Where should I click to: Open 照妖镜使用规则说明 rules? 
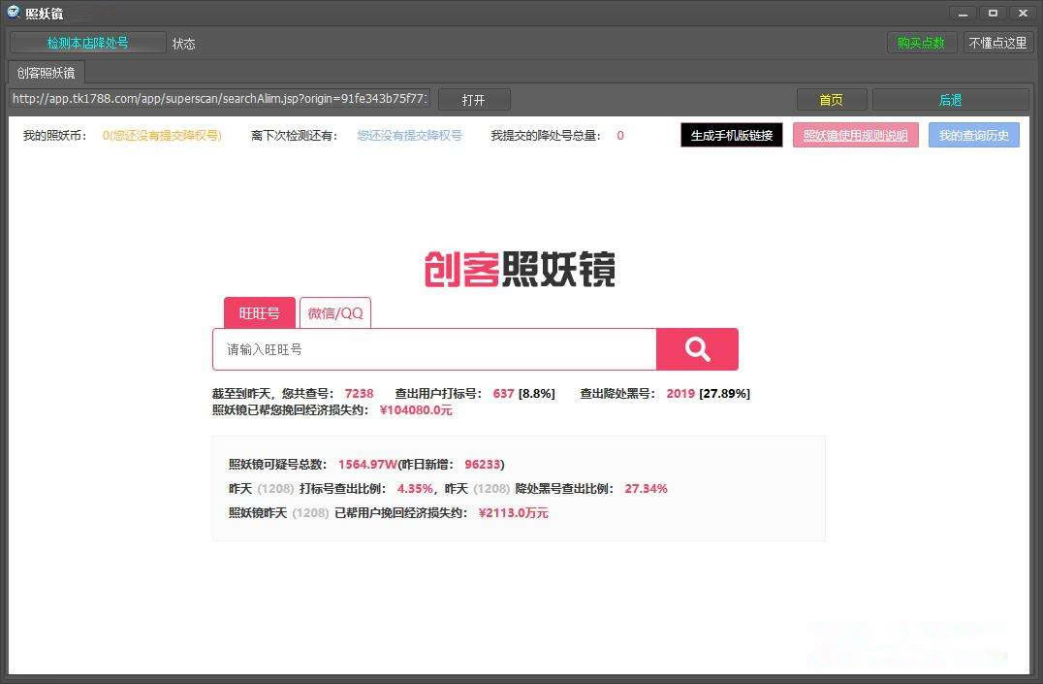point(855,135)
